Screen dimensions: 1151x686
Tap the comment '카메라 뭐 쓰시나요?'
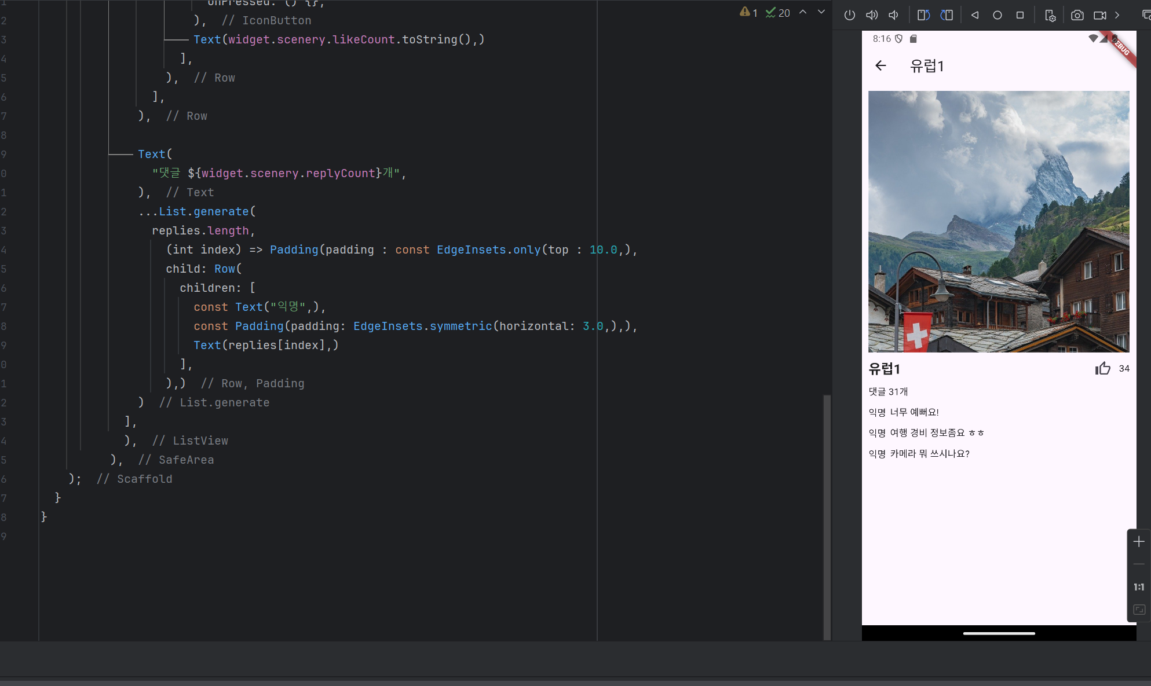pos(930,454)
